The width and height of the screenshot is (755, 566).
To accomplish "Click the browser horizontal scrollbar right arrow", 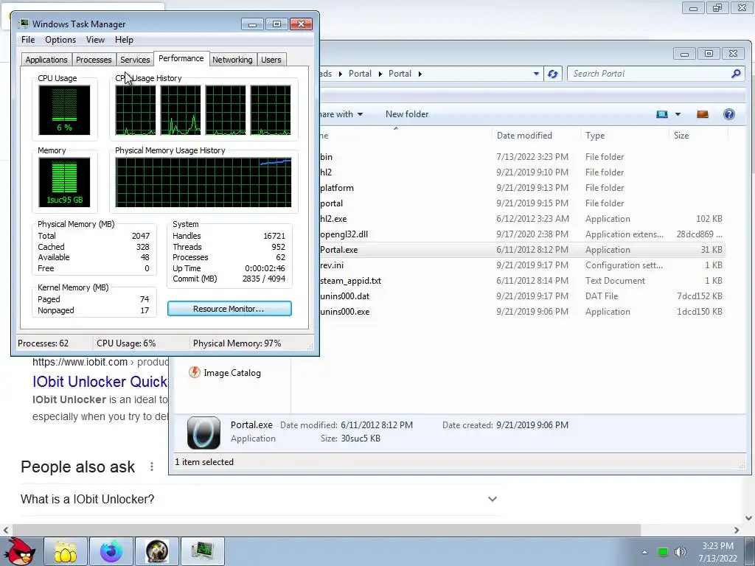I will point(737,530).
